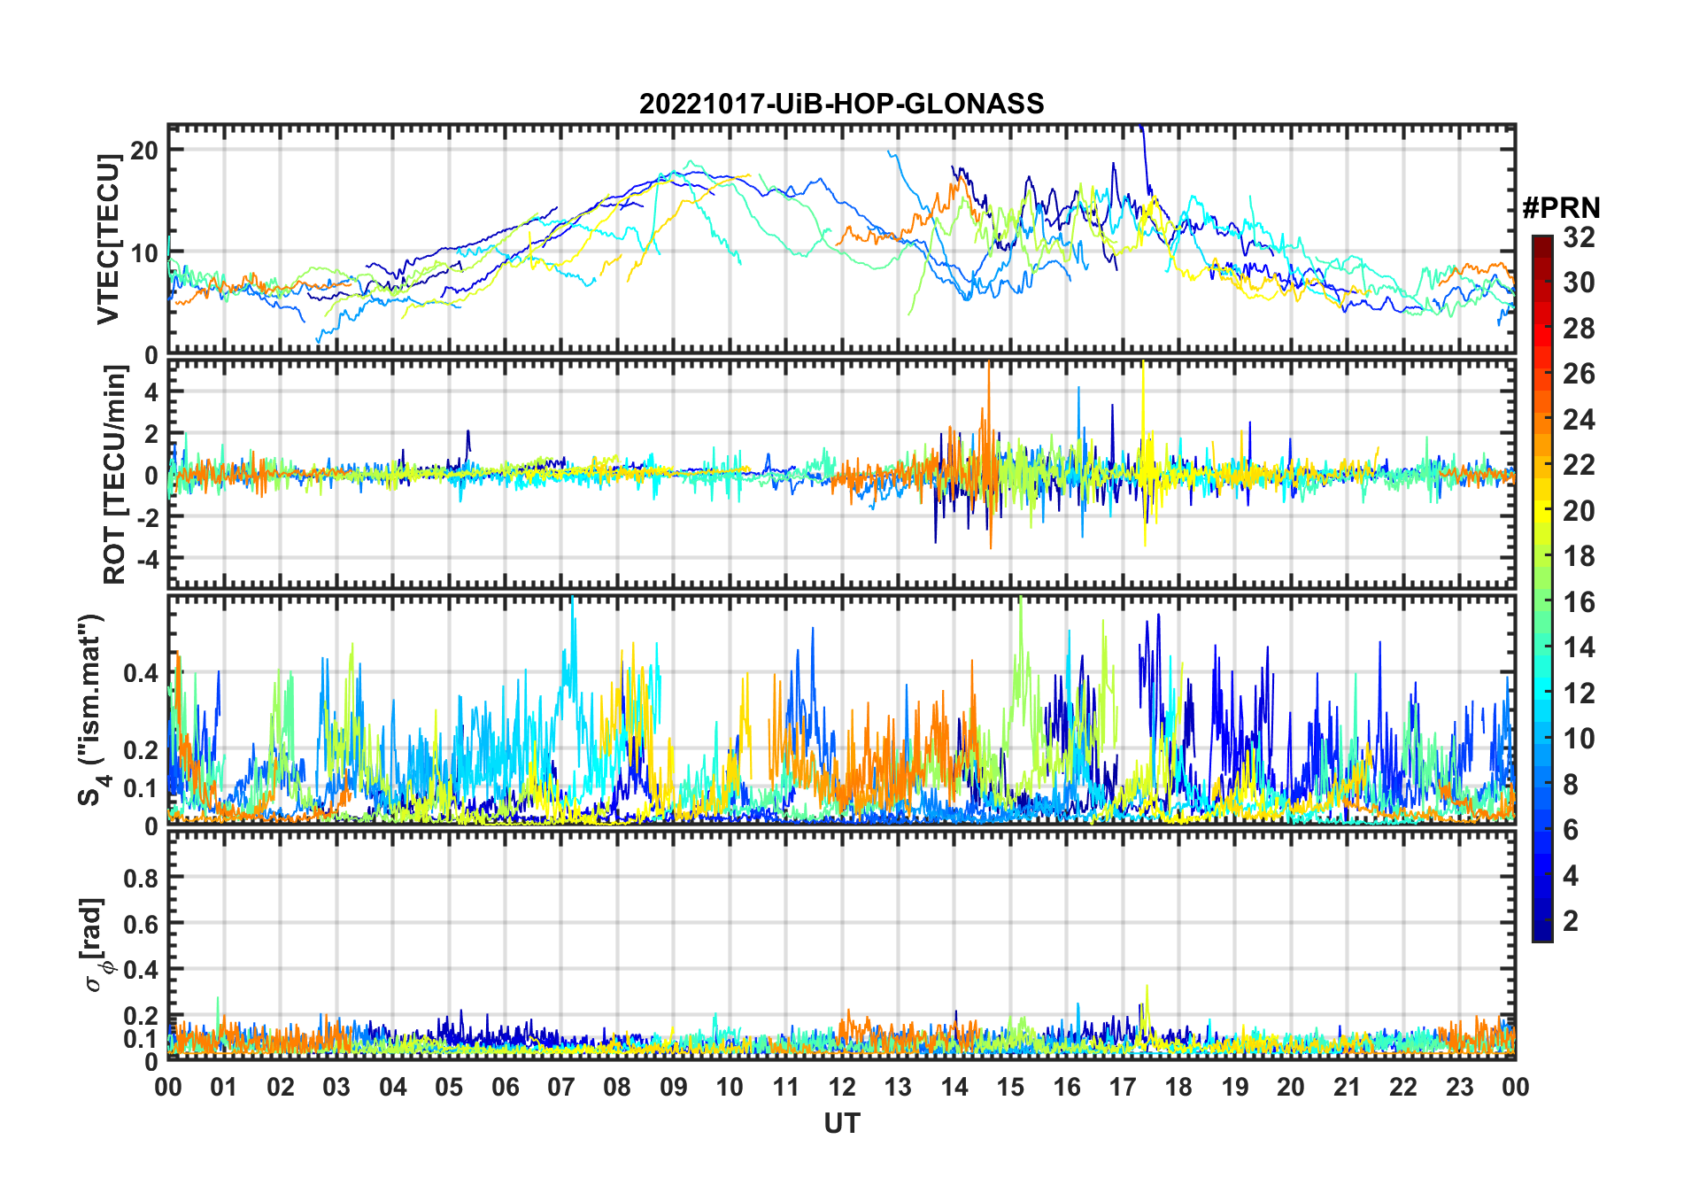Click colorbar tick label 32
This screenshot has width=1684, height=1178.
coord(1579,237)
